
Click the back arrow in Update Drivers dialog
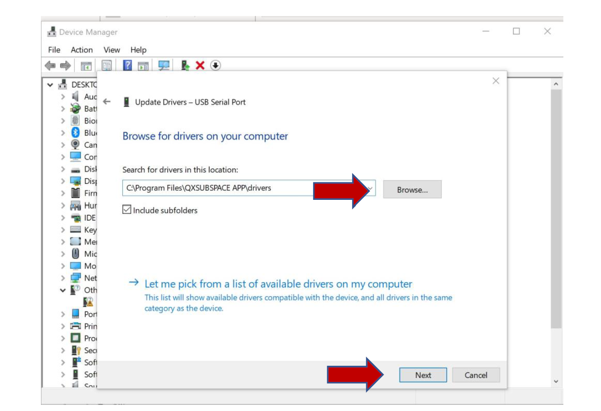107,102
